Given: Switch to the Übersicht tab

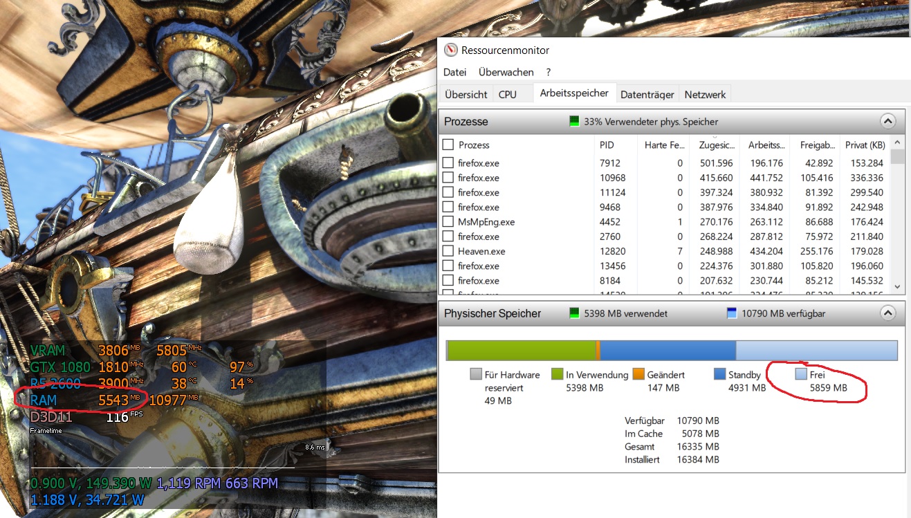Looking at the screenshot, I should 466,95.
